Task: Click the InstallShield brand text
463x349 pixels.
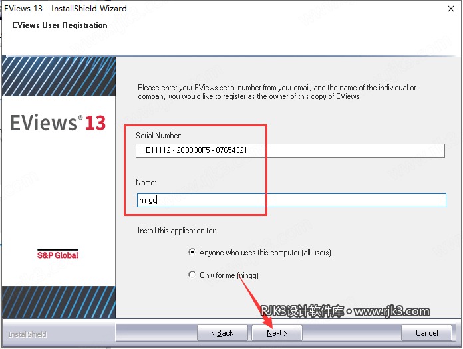Action: 27,334
